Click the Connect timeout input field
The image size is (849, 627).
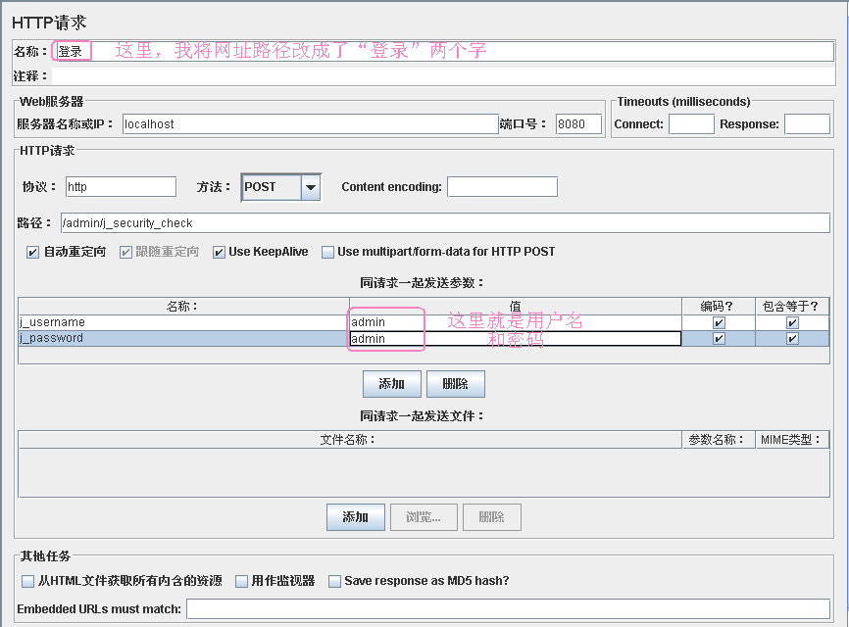point(690,124)
